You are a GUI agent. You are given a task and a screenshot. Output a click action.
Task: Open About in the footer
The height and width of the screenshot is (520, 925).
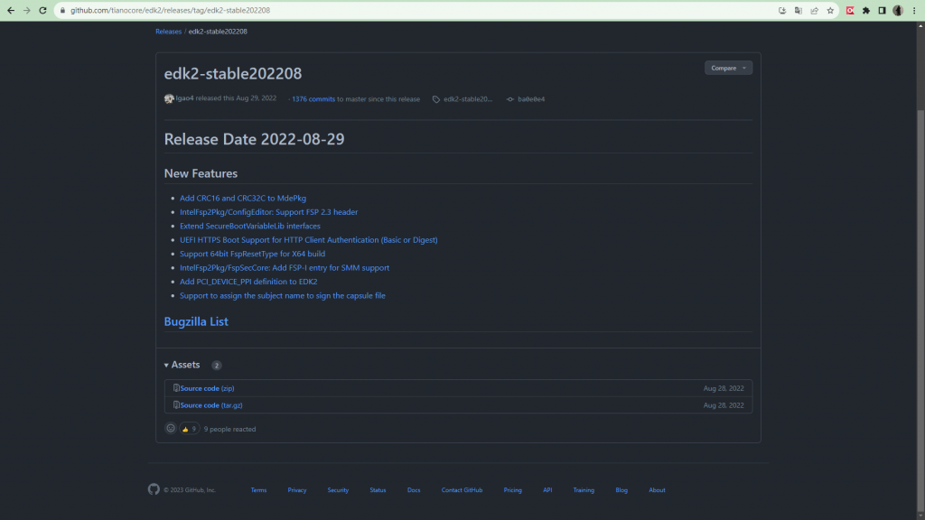pos(657,490)
